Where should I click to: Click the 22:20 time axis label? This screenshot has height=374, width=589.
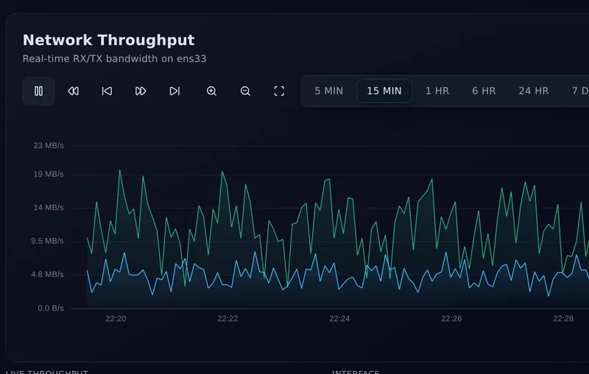click(x=116, y=319)
